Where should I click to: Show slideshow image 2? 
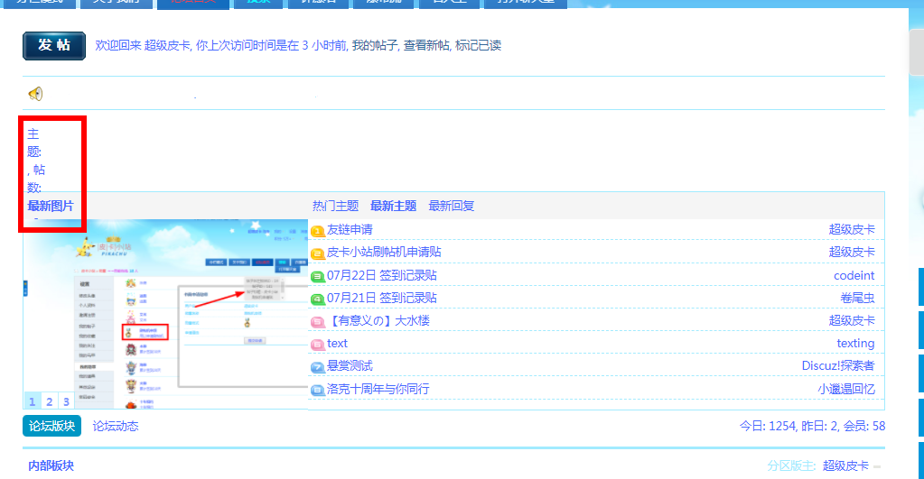point(50,401)
